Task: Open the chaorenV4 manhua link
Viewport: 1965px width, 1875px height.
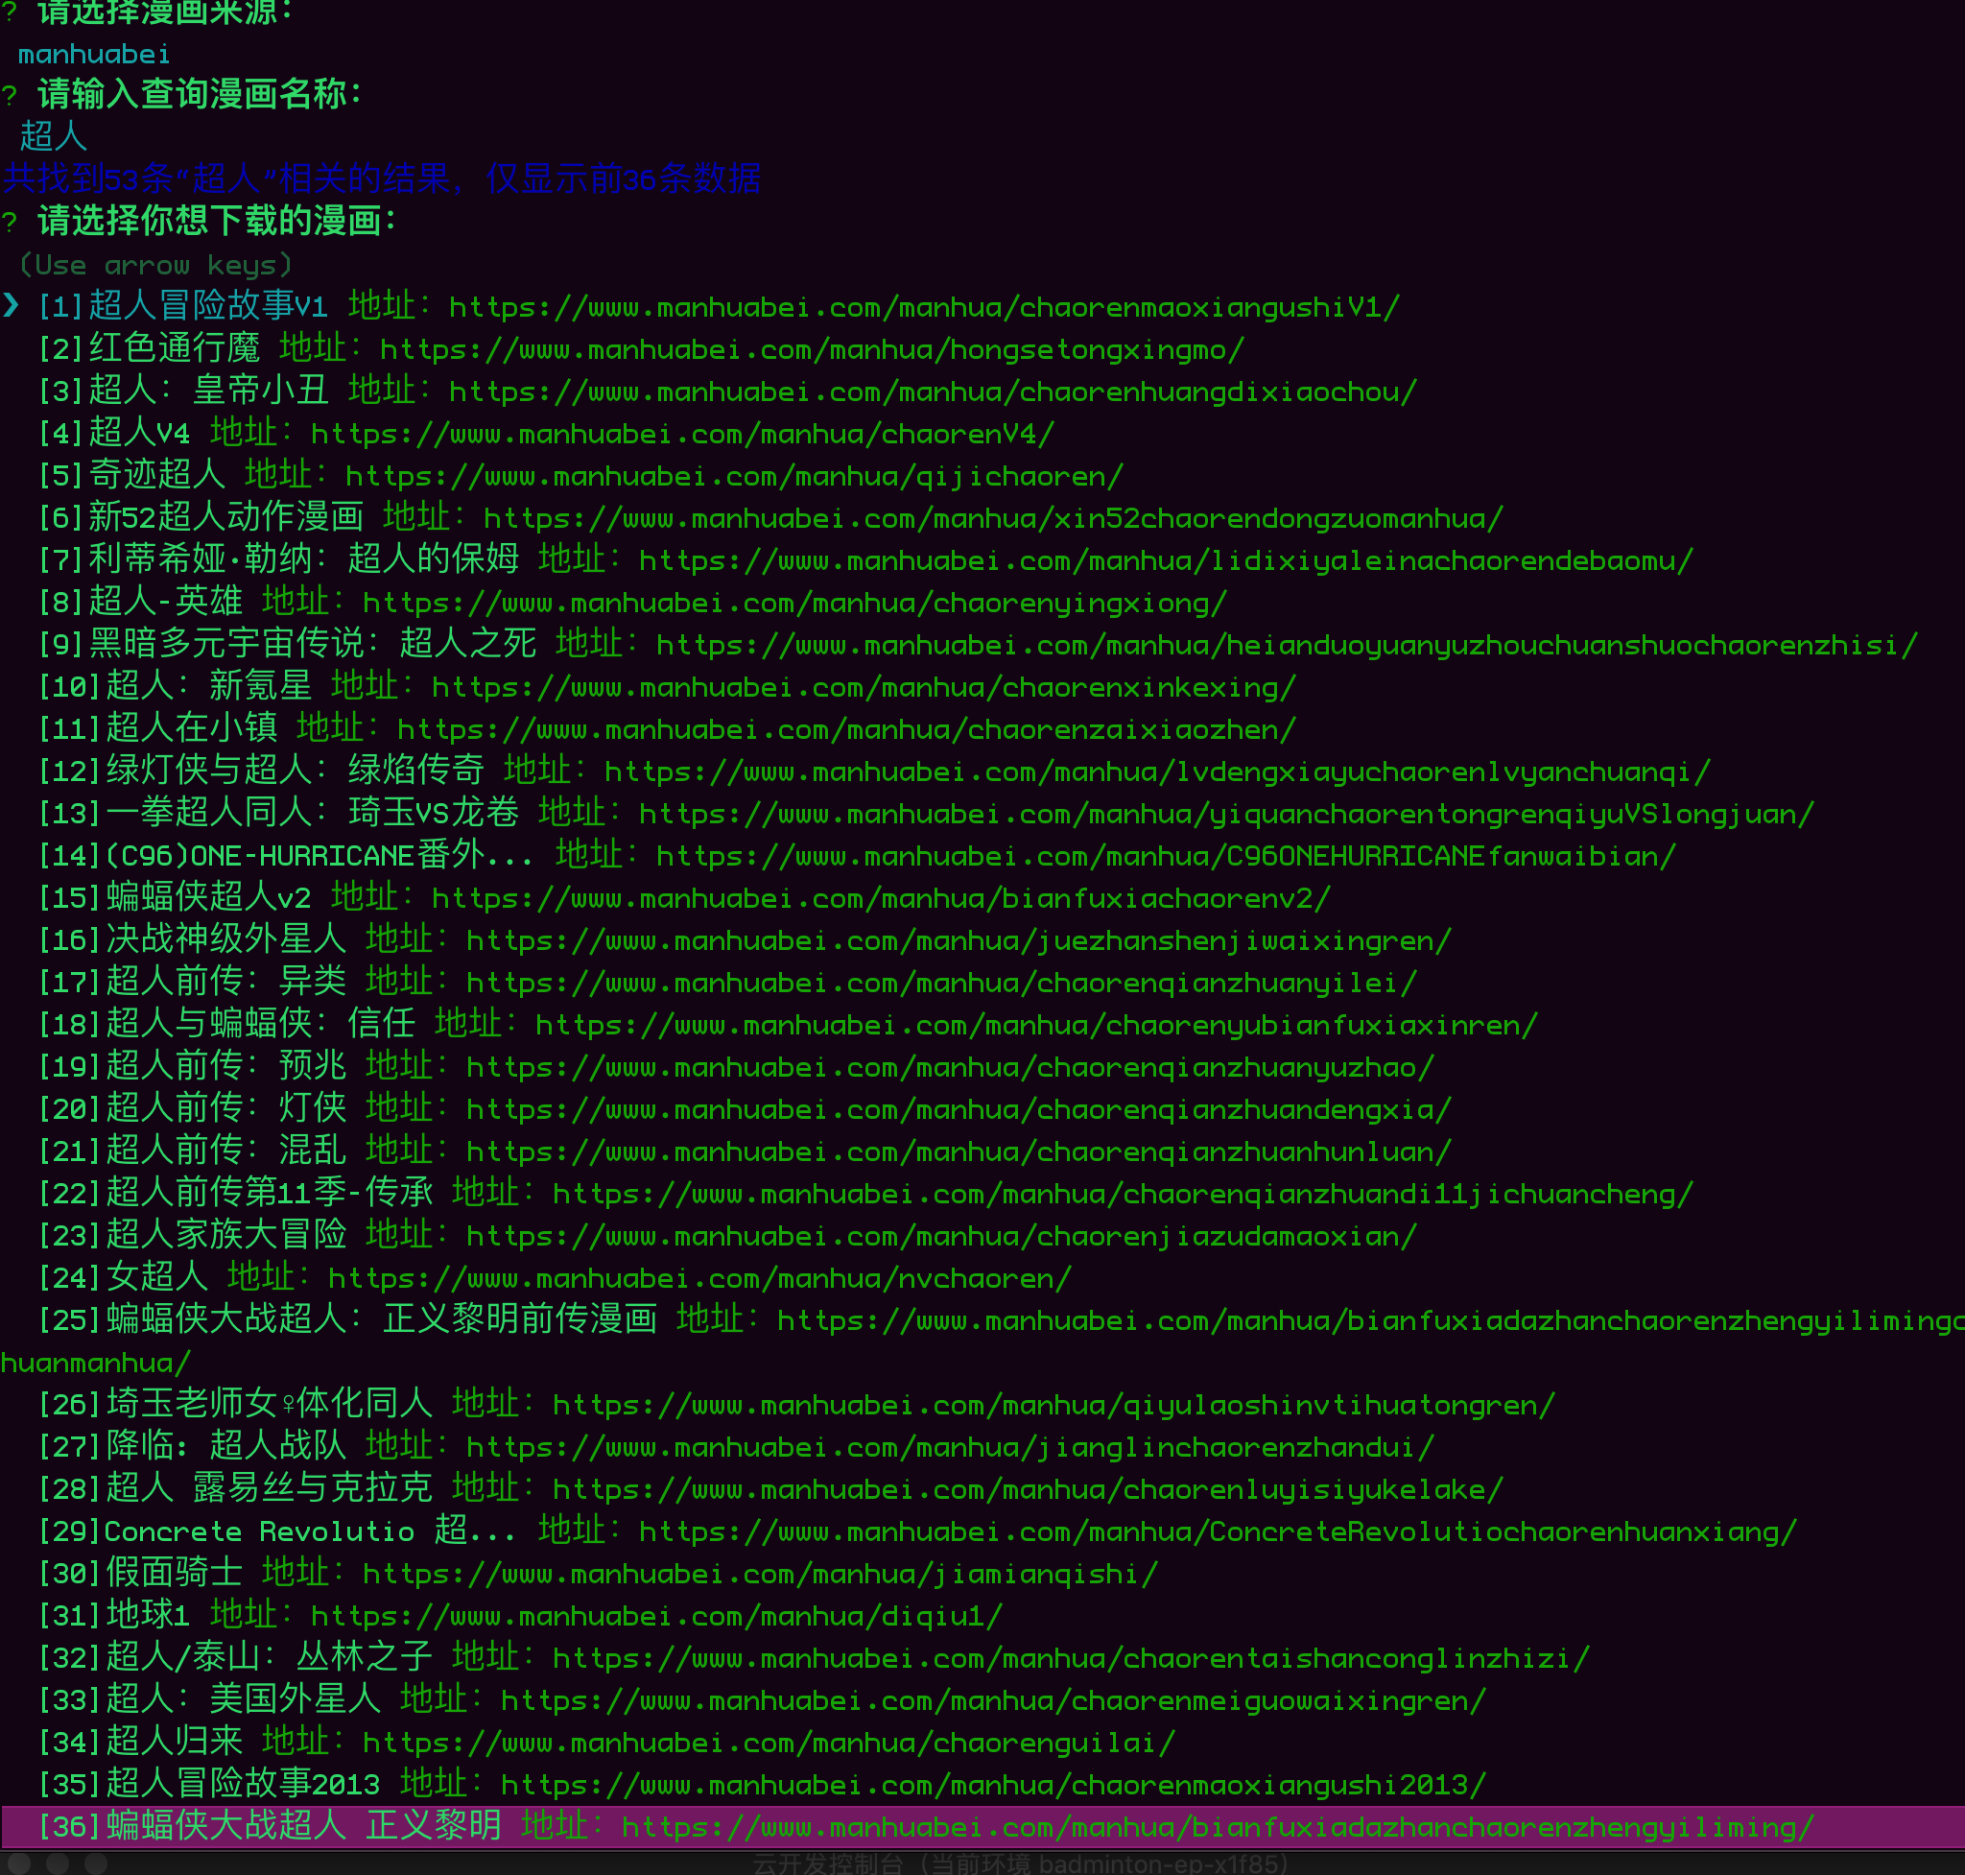Action: click(x=681, y=434)
